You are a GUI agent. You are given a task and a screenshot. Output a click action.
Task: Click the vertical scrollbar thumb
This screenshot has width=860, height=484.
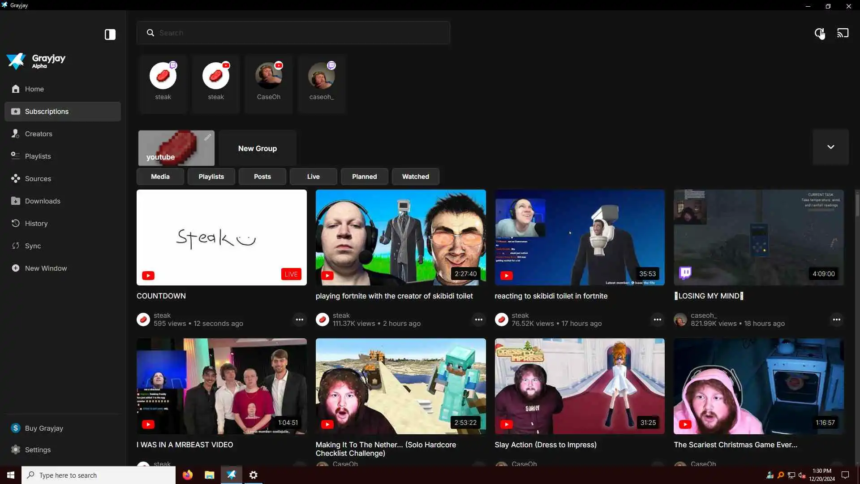(857, 204)
